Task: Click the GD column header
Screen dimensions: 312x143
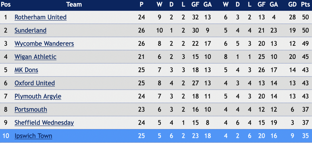Action: click(292, 4)
